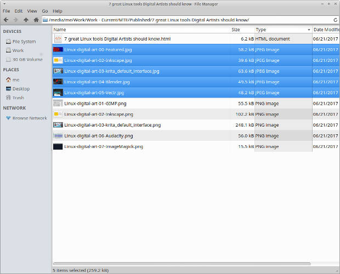Sort by the Date Modified column header
The image size is (340, 274).
coord(326,30)
